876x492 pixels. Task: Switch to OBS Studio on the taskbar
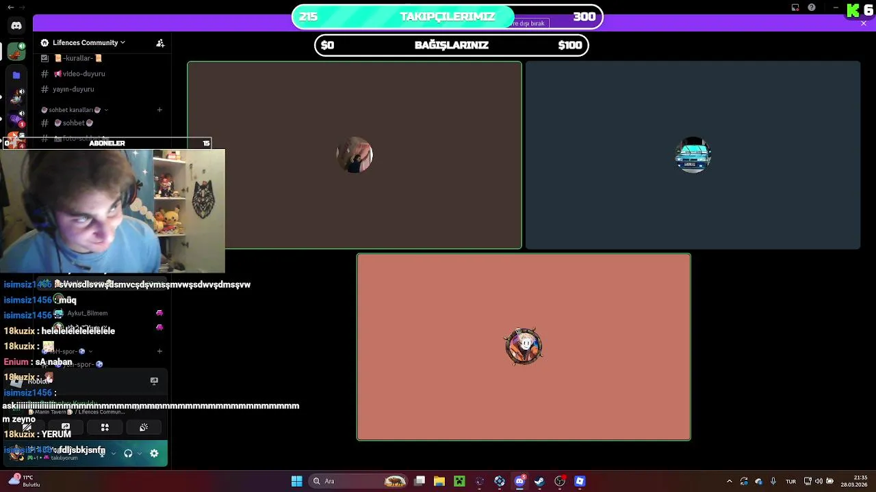[x=560, y=481]
